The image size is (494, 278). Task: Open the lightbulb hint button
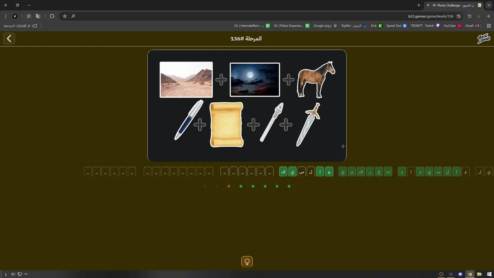click(x=247, y=262)
